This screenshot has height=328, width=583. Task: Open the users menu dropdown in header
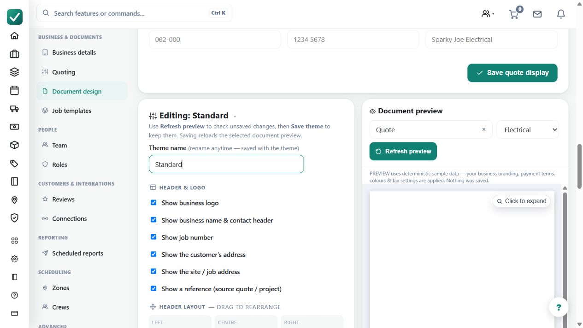pos(488,14)
